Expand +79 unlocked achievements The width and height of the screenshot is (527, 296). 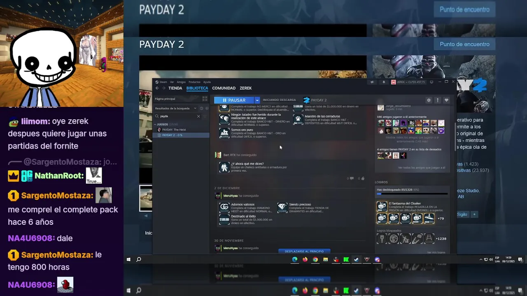[441, 218]
